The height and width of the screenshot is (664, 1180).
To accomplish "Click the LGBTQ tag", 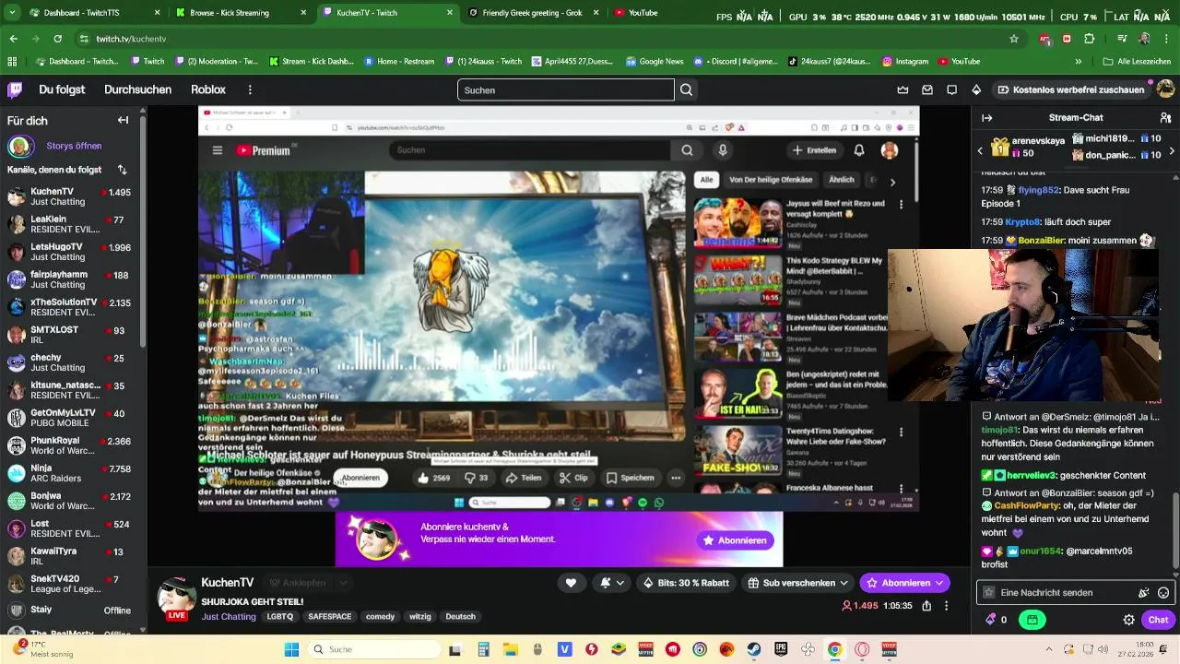I will tap(280, 616).
